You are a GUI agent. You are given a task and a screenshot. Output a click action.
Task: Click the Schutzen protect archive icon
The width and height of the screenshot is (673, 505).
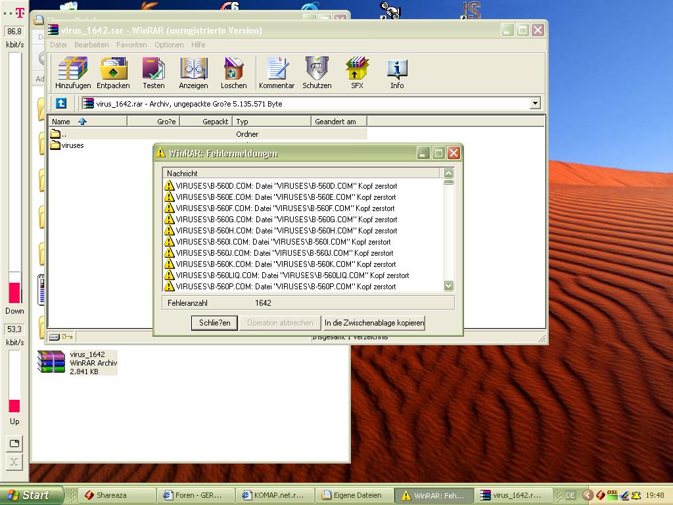(x=317, y=72)
